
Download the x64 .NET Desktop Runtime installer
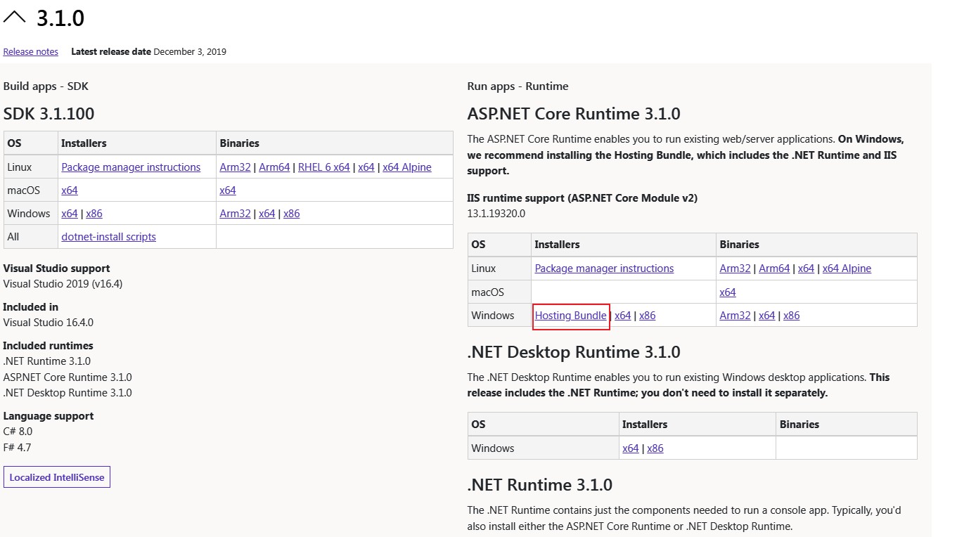click(x=630, y=448)
